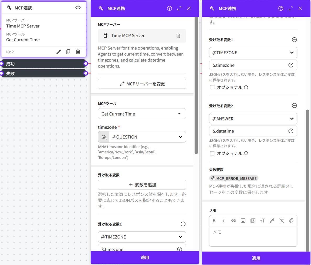Image resolution: width=311 pixels, height=265 pixels.
Task: Click the 変数を追加 button
Action: pos(142,185)
